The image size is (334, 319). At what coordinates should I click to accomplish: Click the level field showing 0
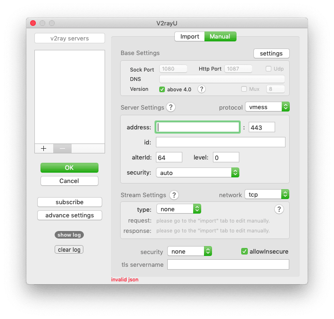226,157
